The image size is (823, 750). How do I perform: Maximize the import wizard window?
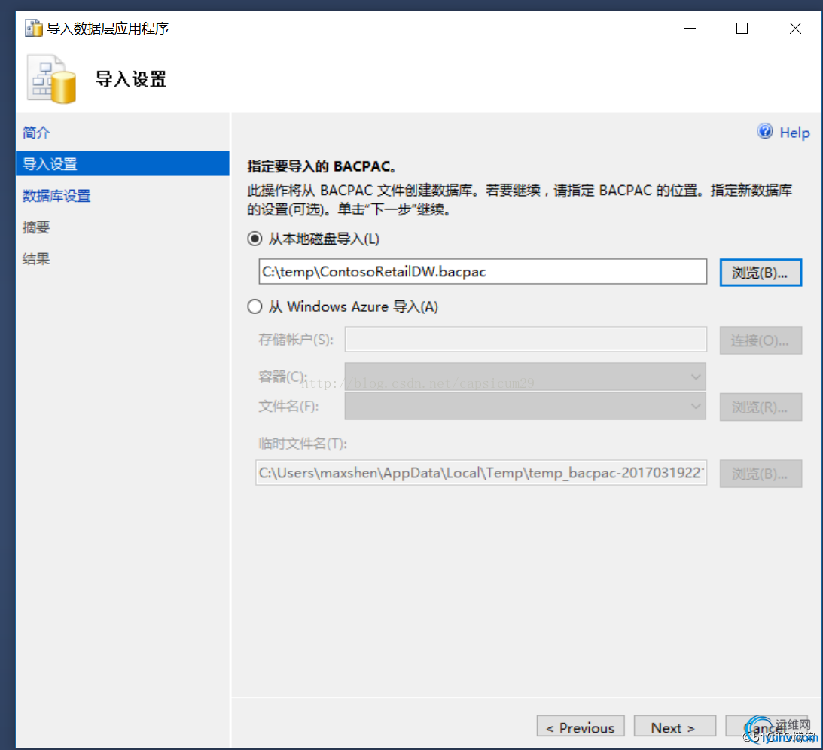(x=742, y=29)
